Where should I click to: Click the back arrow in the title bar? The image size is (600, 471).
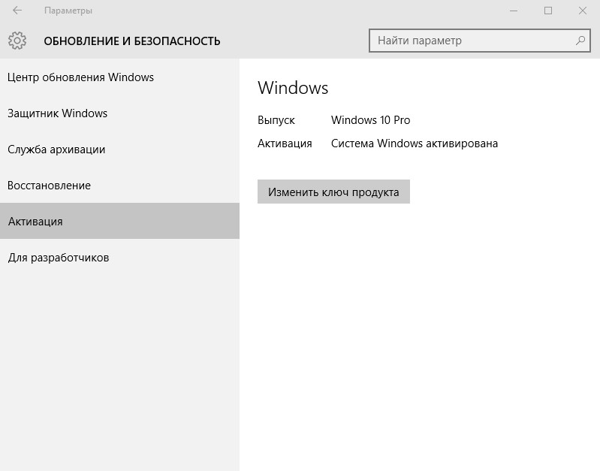(17, 11)
